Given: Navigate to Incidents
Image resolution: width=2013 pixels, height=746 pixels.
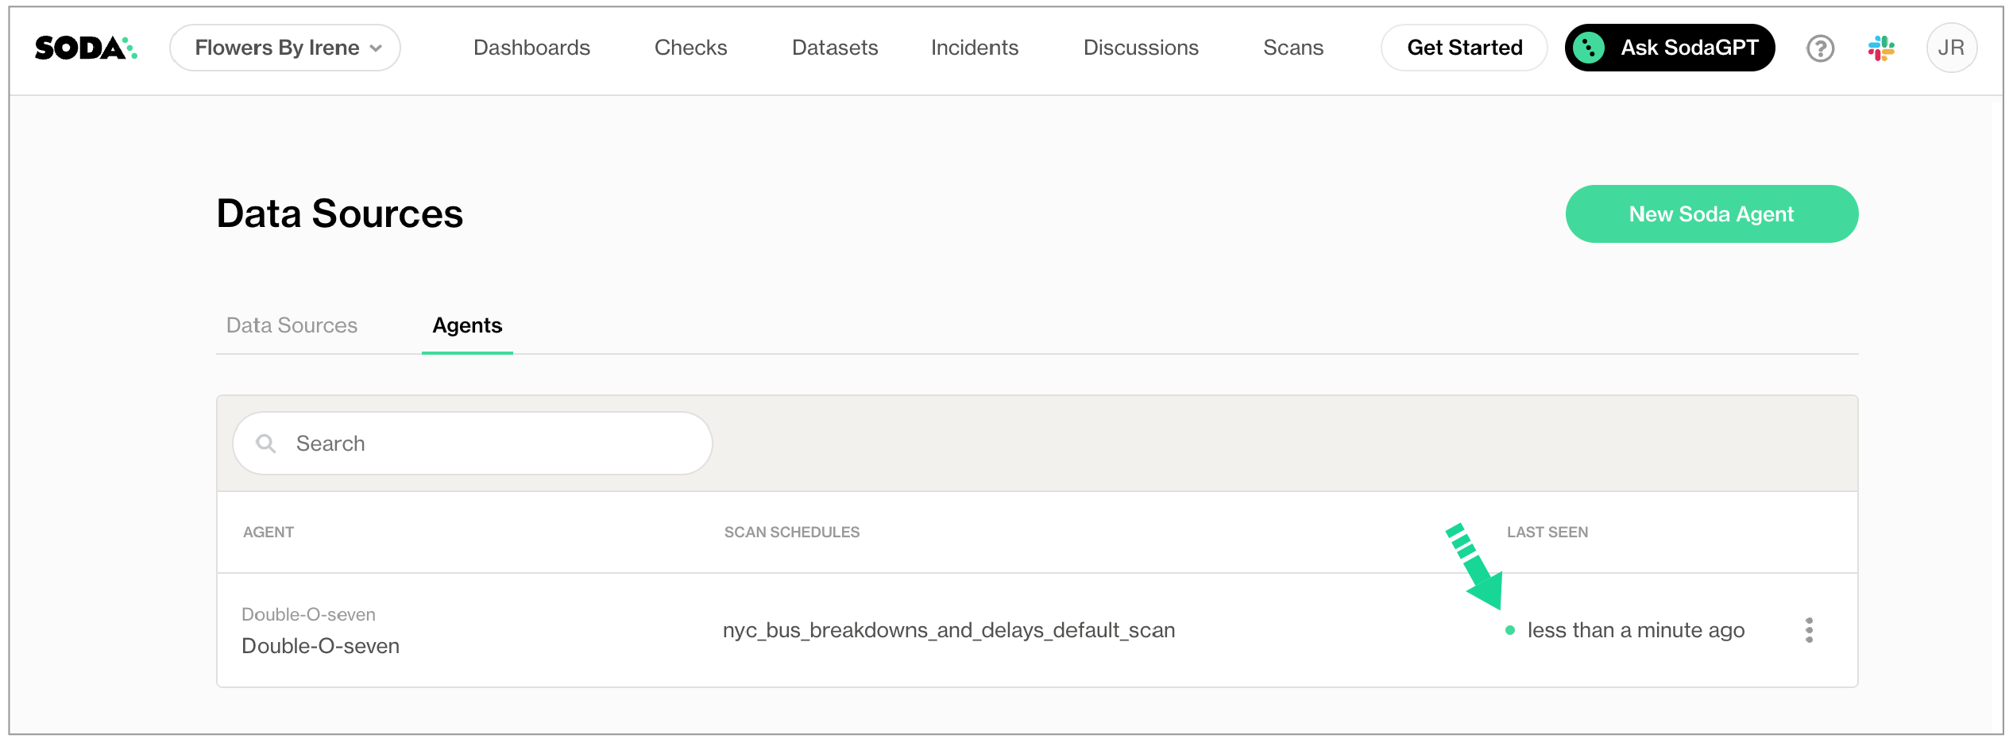Looking at the screenshot, I should coord(975,48).
